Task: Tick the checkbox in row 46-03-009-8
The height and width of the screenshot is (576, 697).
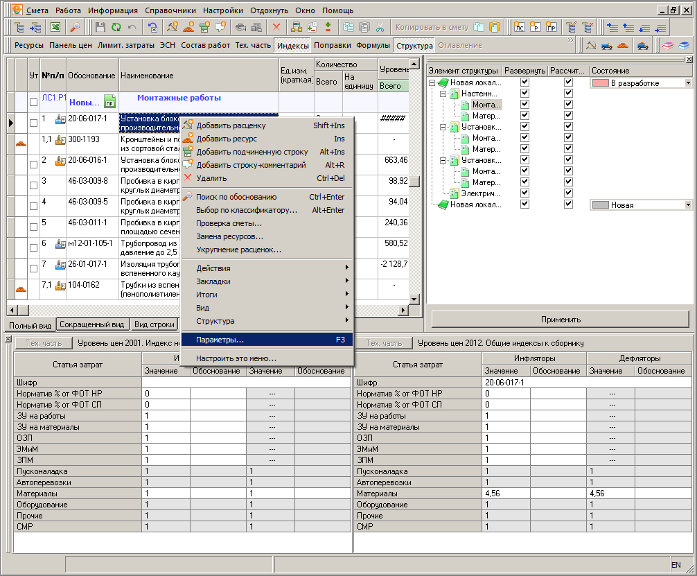Action: pos(33,185)
